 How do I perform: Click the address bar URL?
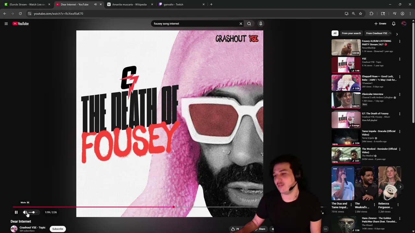58,14
